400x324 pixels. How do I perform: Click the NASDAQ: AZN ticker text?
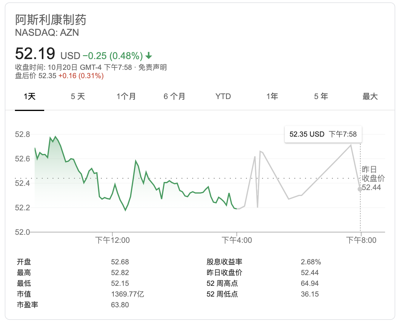47,32
